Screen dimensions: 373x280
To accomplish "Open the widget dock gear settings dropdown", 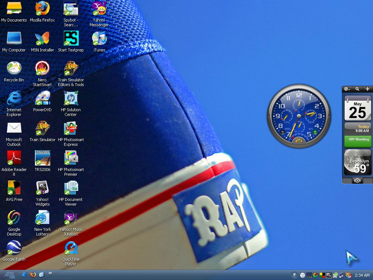I will 347,89.
